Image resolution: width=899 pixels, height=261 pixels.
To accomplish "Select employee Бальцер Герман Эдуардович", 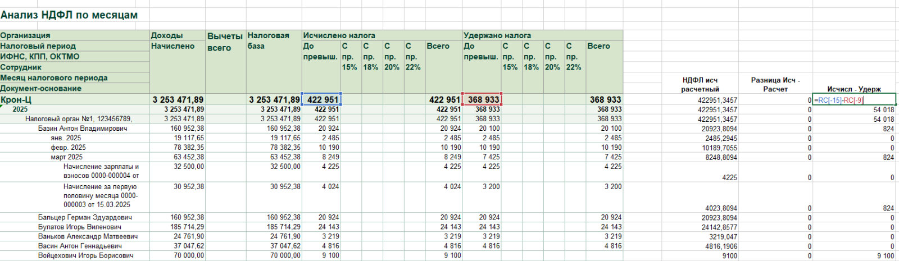I will pyautogui.click(x=85, y=217).
